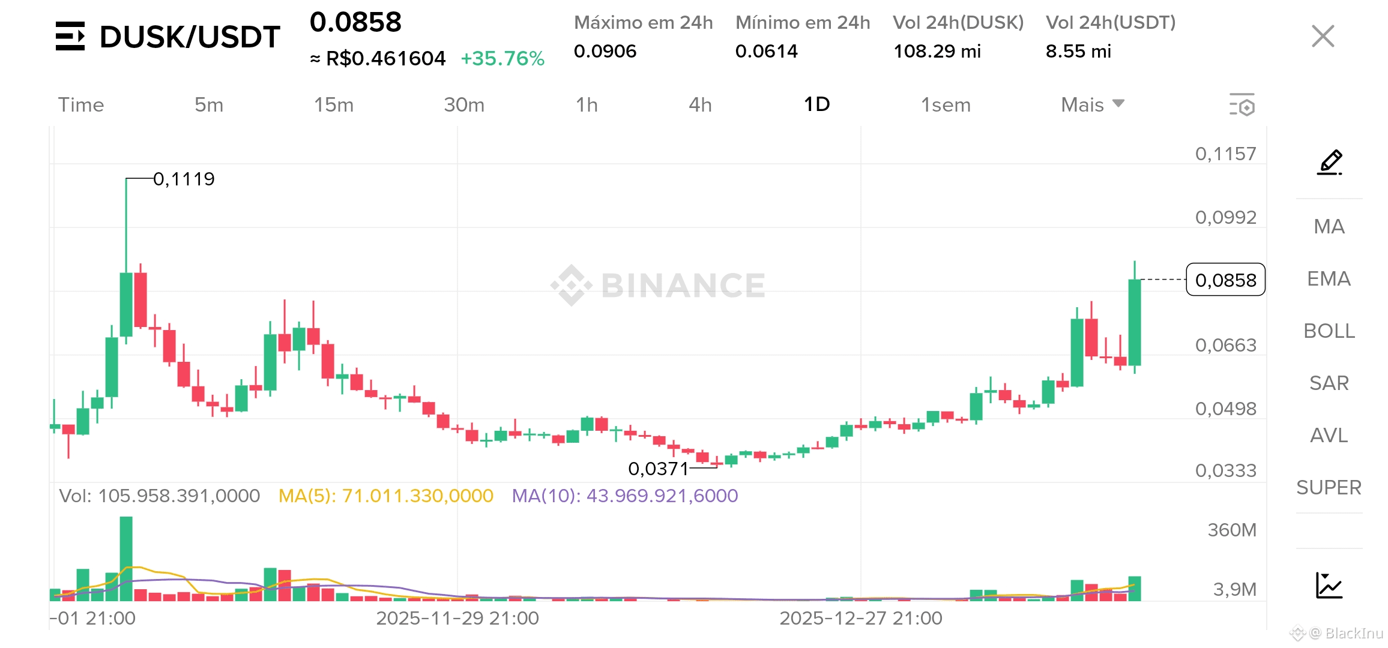Image resolution: width=1388 pixels, height=648 pixels.
Task: Click the 0,1119 high price marker
Action: click(184, 179)
